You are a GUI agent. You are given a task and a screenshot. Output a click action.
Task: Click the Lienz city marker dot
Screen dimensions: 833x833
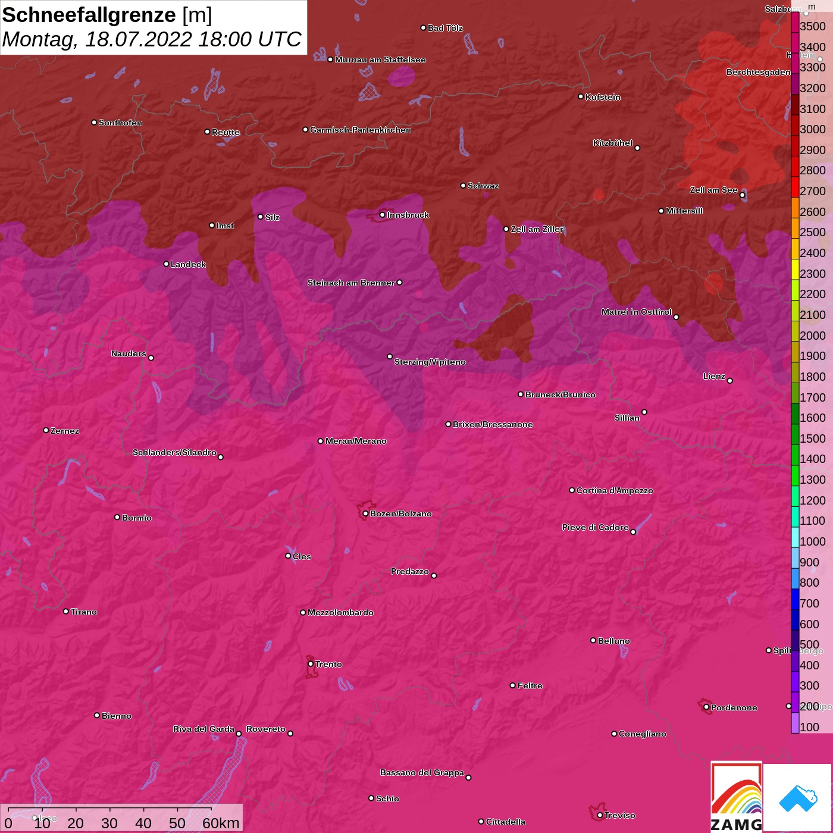[x=730, y=381]
